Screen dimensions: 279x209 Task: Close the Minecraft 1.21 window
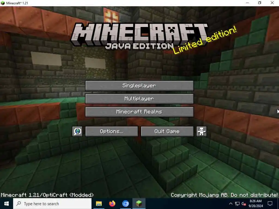[272, 3]
